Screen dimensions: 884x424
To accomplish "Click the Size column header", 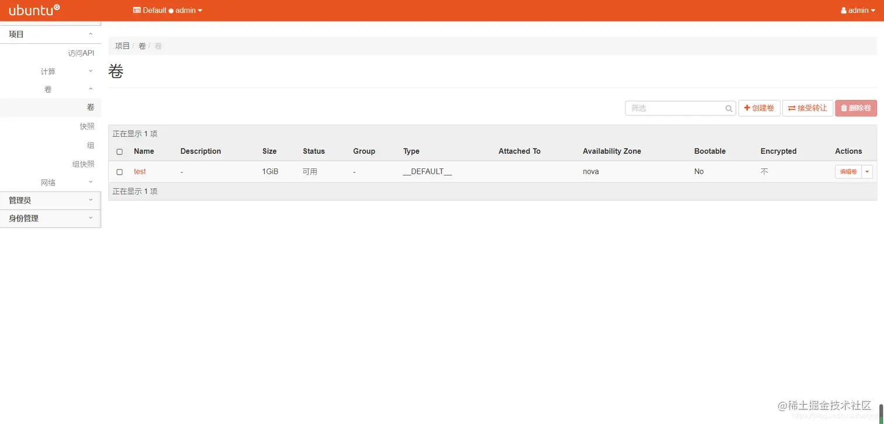I will pos(270,151).
